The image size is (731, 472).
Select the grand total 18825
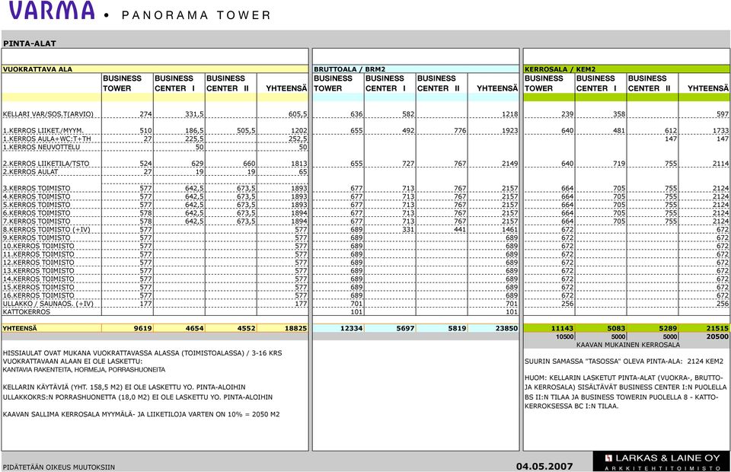click(296, 328)
